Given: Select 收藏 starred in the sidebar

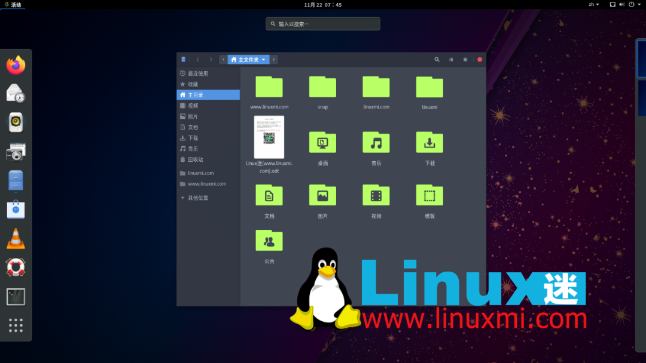Looking at the screenshot, I should click(208, 84).
